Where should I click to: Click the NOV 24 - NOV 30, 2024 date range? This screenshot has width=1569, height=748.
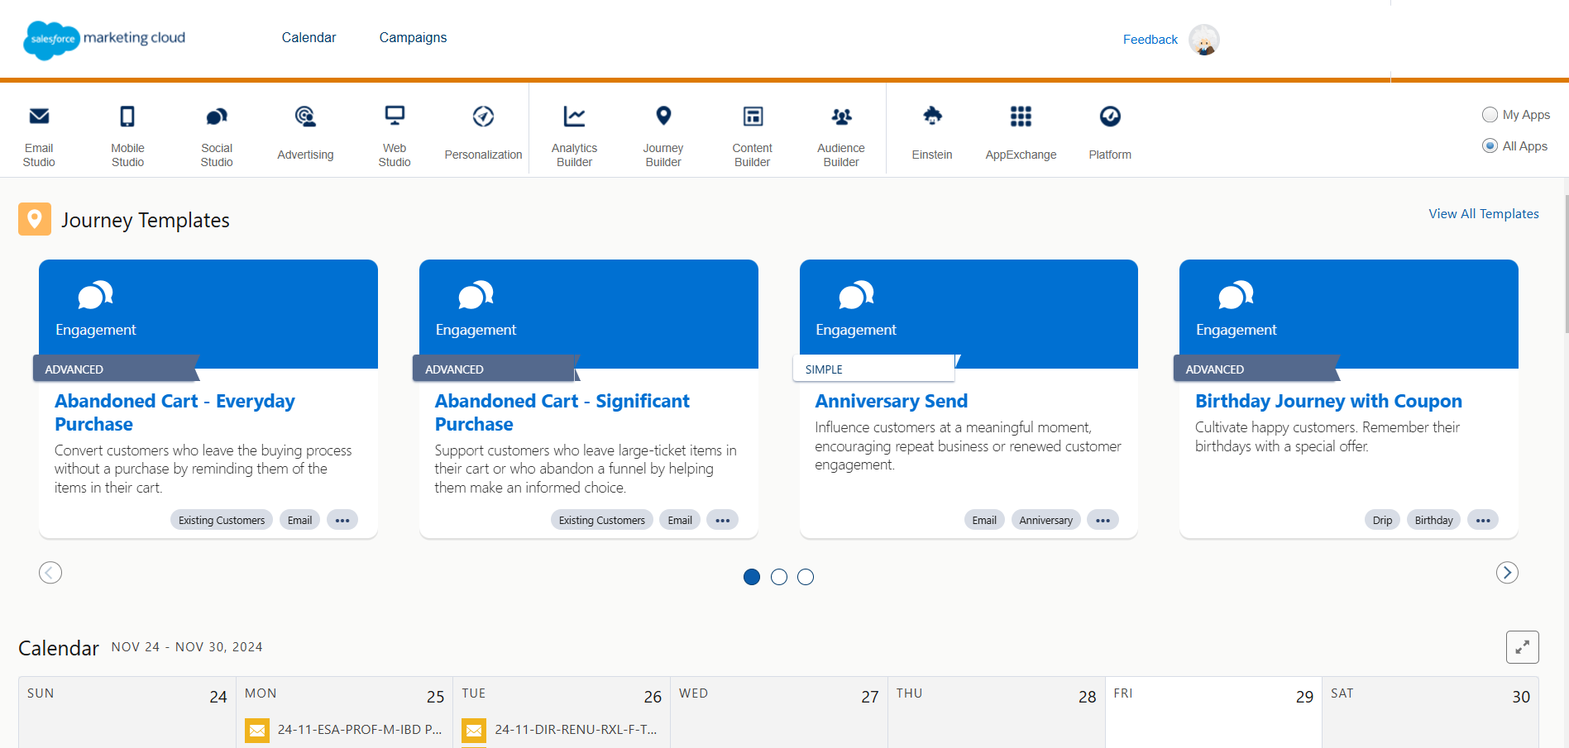[187, 647]
